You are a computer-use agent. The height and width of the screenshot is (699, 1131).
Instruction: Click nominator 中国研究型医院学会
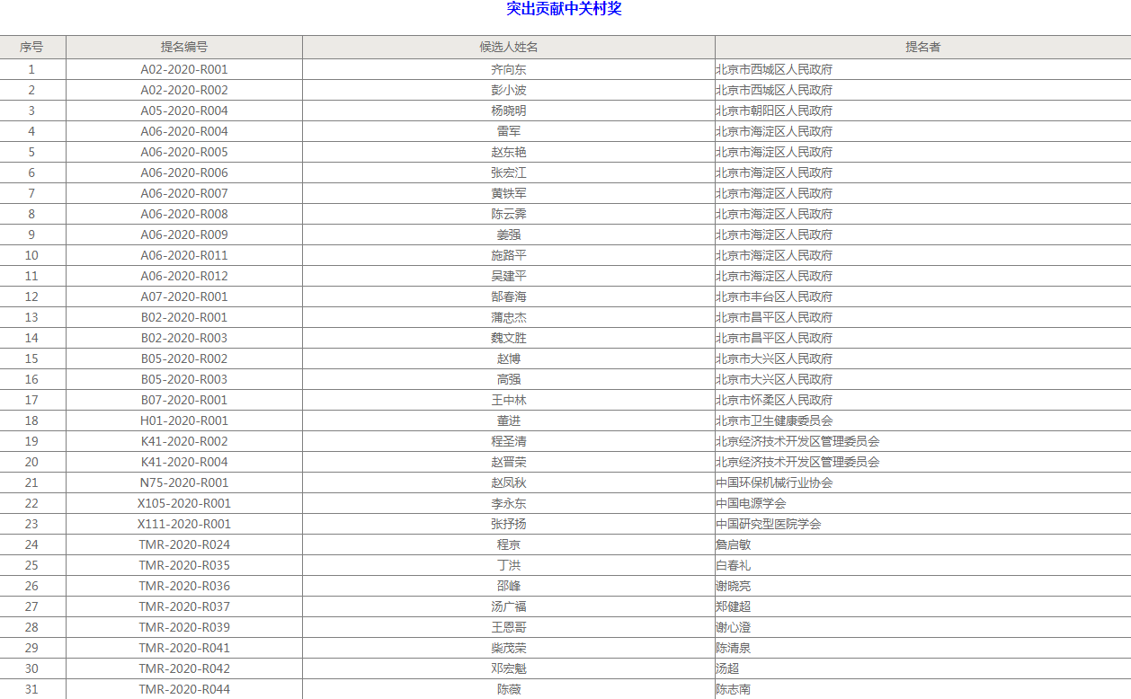coord(769,524)
